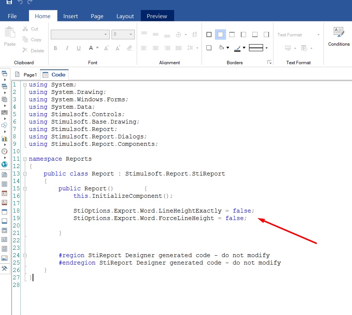Click the Chart toolbox icon
Screen dimensions: 352x315
(x=4, y=138)
